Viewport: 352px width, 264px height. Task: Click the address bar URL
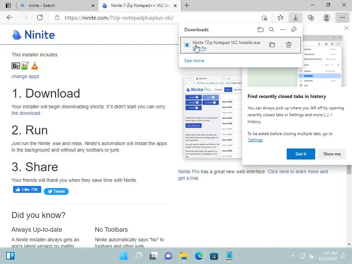[x=119, y=18]
